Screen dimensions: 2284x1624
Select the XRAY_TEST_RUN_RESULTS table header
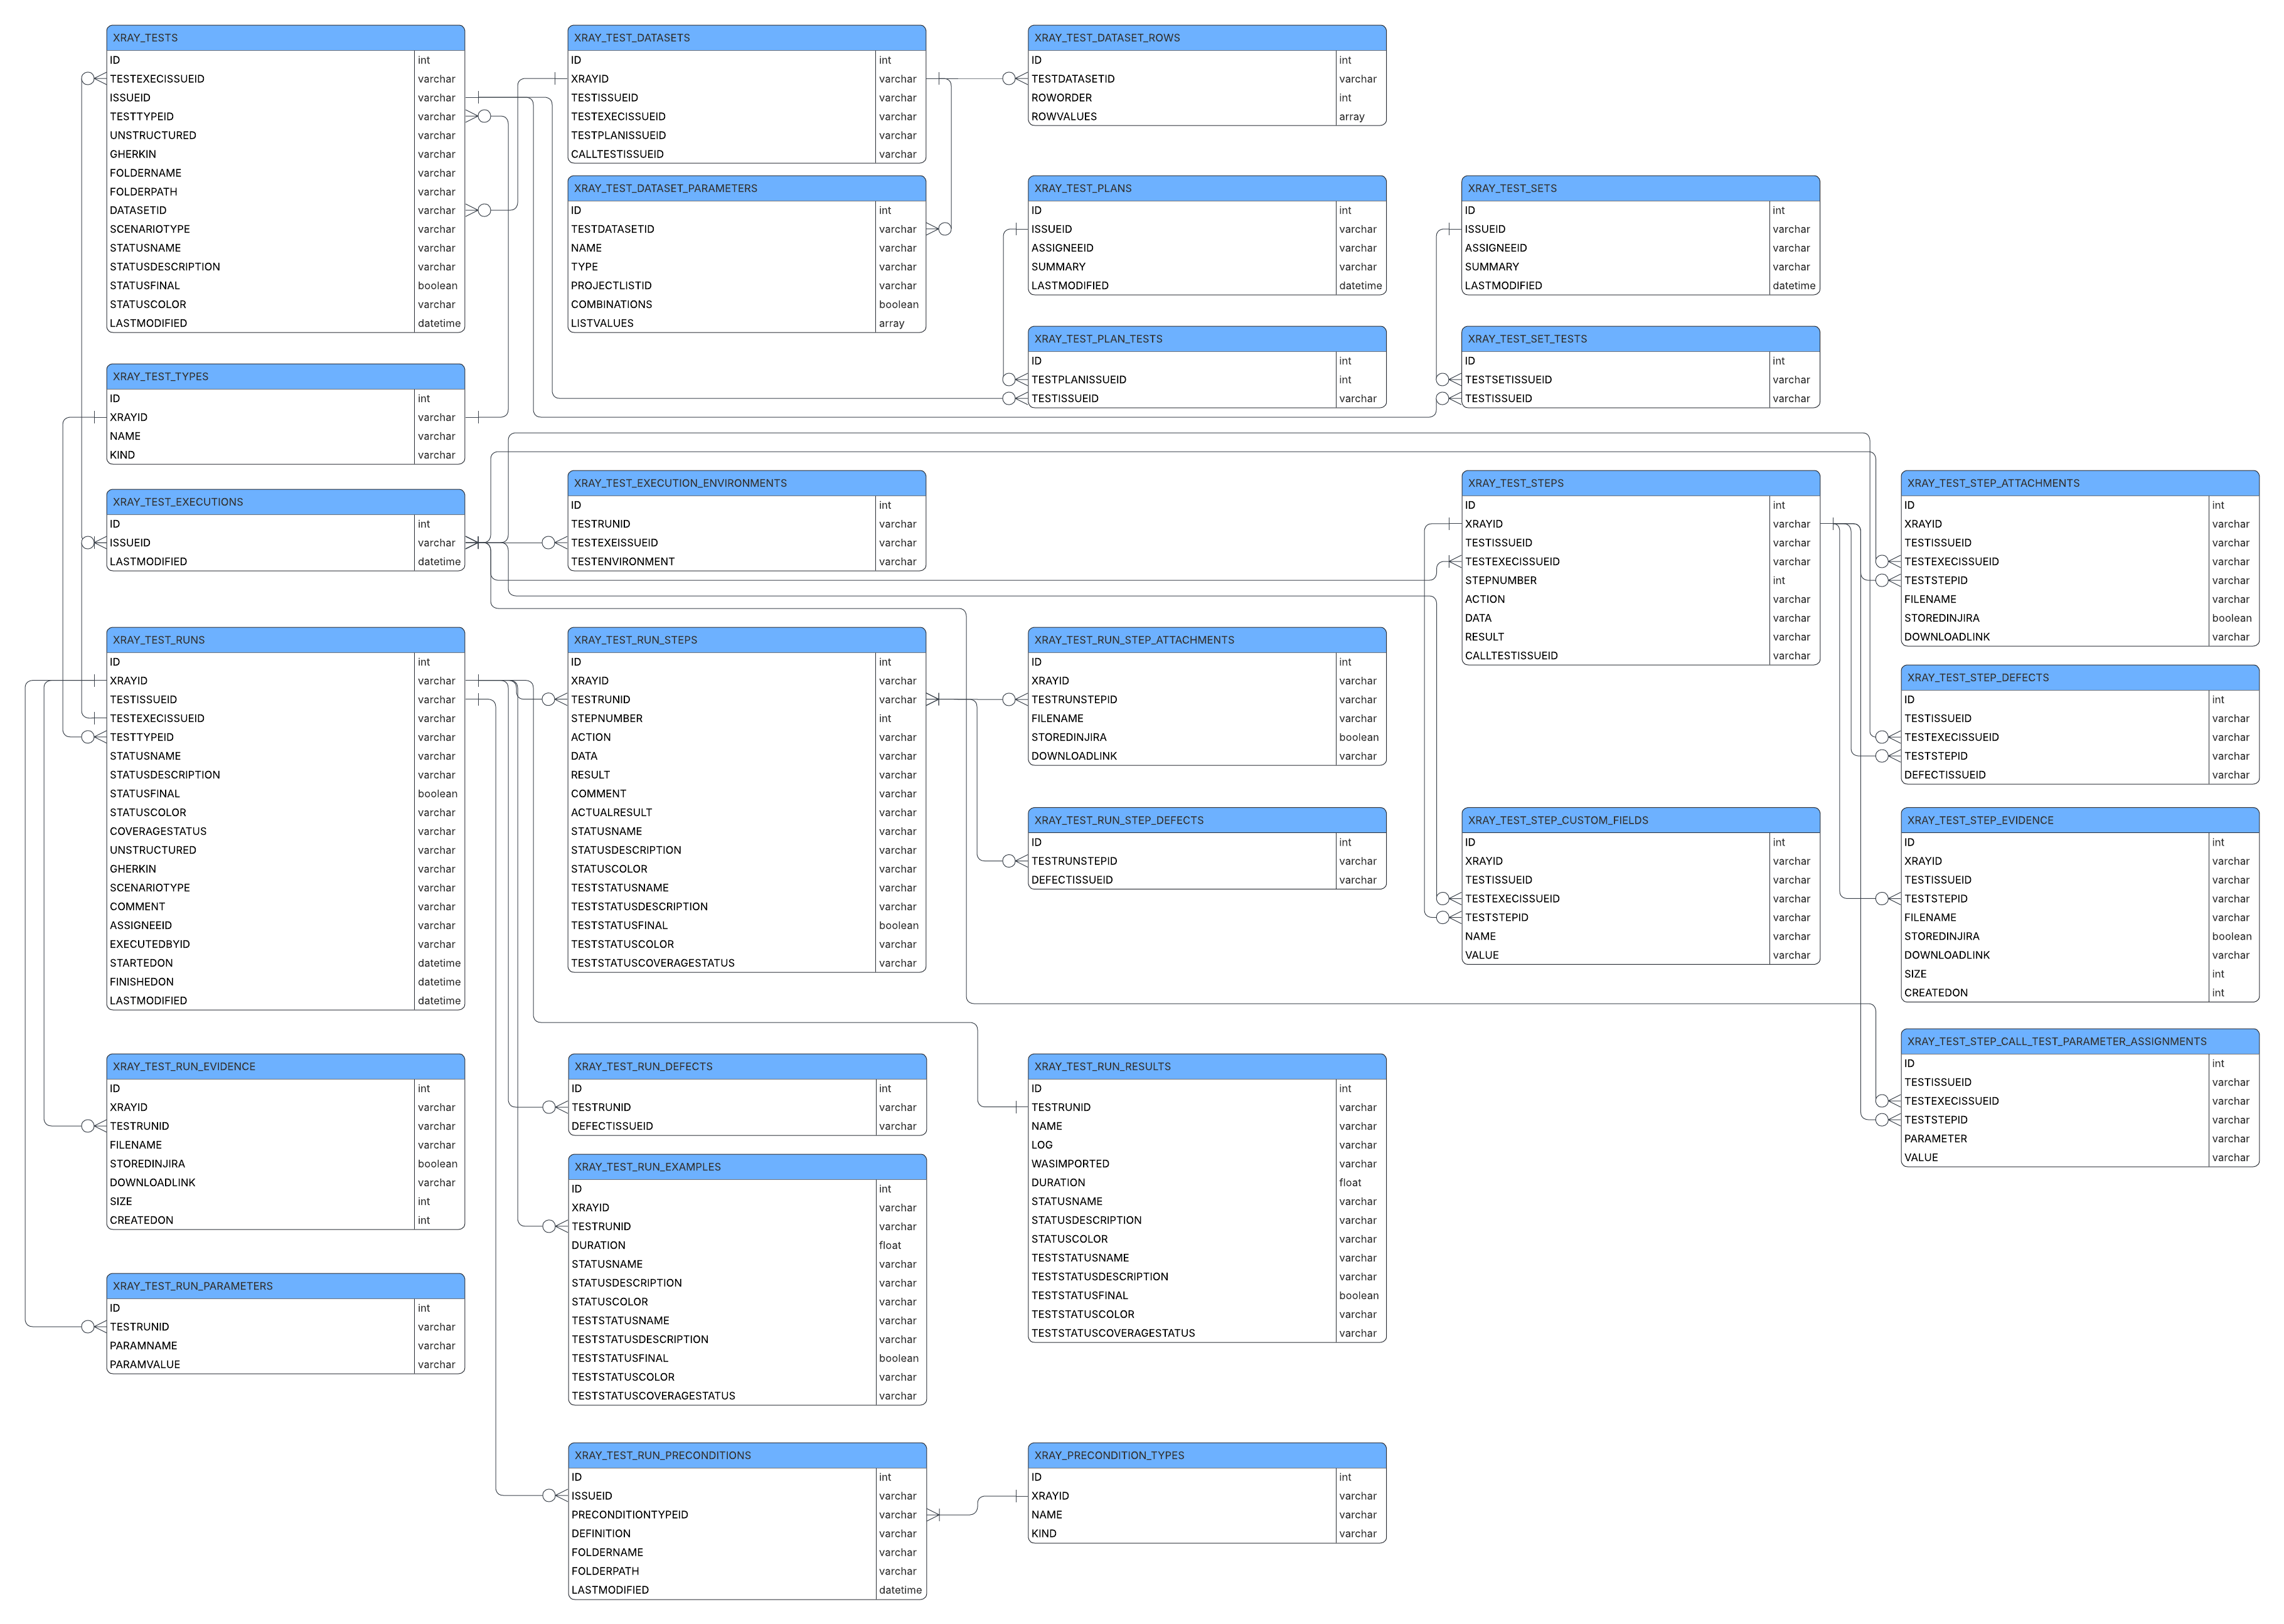[1207, 1066]
